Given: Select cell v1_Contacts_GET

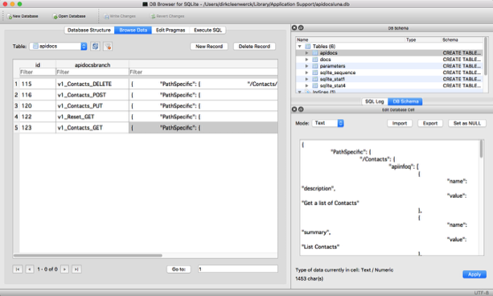Looking at the screenshot, I should pos(92,128).
